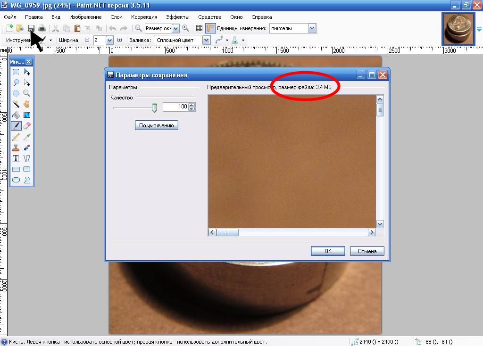The height and width of the screenshot is (346, 483).
Task: Click the preview scrollbar down arrow
Action: click(x=380, y=224)
